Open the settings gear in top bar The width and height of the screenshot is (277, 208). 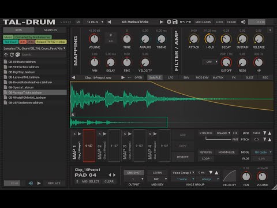[169, 22]
